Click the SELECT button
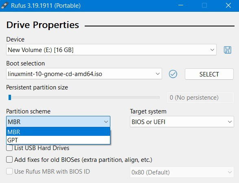Viewport: 239px width, 183px height. pyautogui.click(x=209, y=74)
